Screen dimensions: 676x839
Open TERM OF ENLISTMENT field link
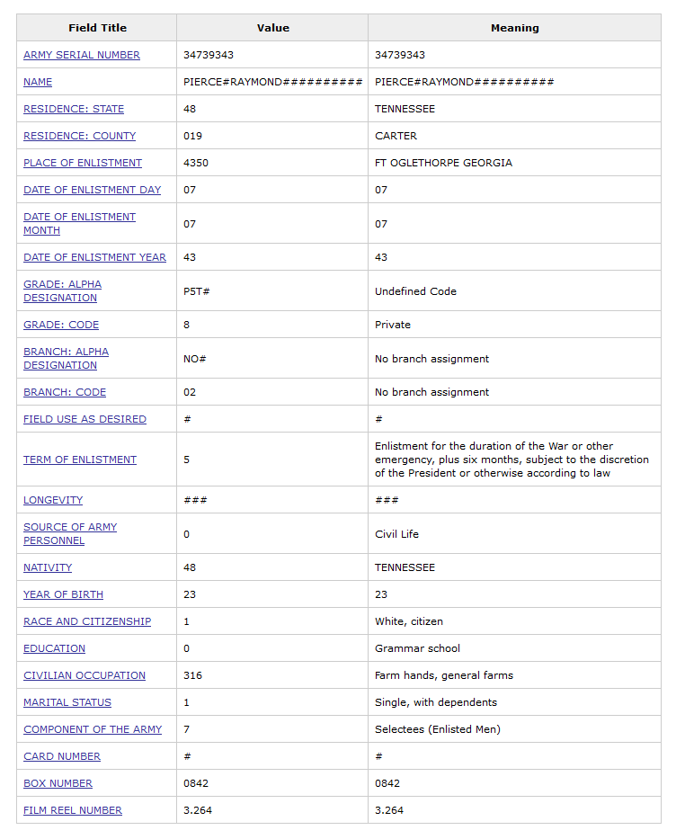80,460
